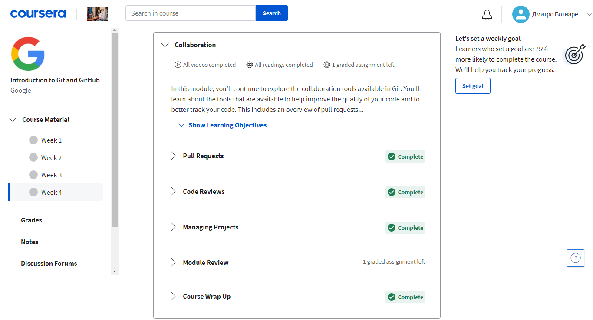593x320 pixels.
Task: Click Week 3 progress circle
Action: pos(33,175)
